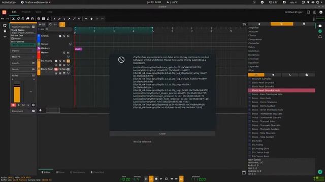The width and height of the screenshot is (325, 182).
Task: Open Firefox webbrowser menu in top bar
Action: [36, 2]
